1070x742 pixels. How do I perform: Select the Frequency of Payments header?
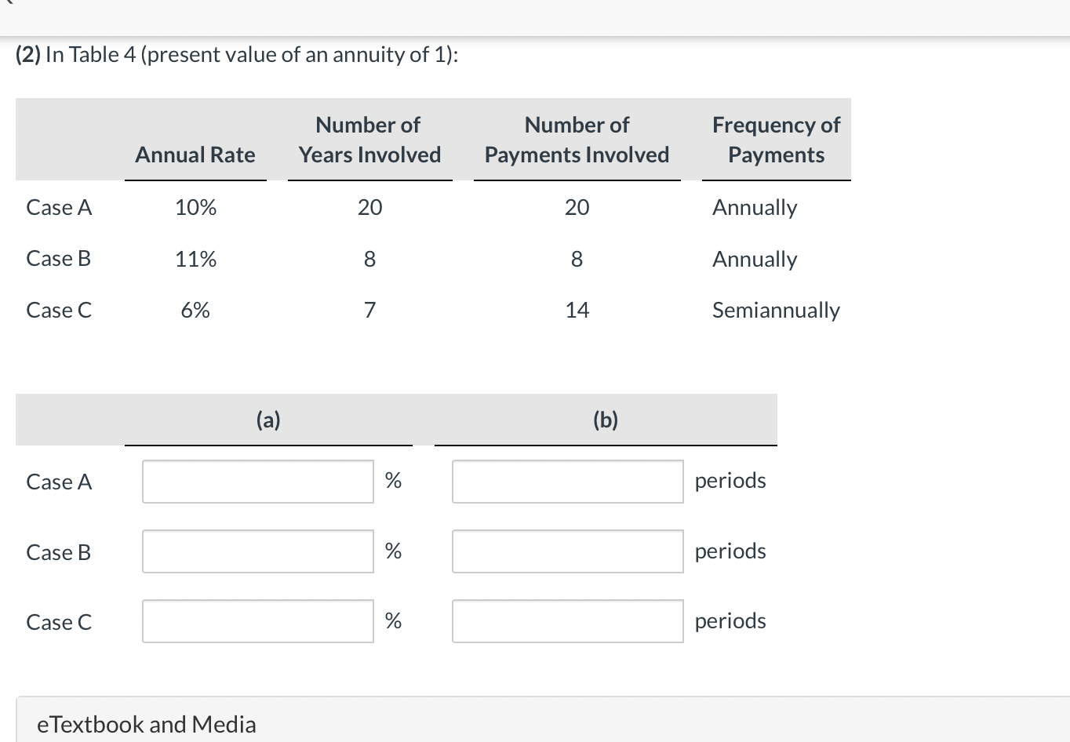[775, 140]
